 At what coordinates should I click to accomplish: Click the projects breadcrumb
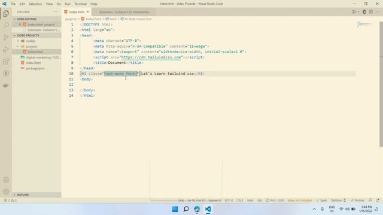(71, 19)
